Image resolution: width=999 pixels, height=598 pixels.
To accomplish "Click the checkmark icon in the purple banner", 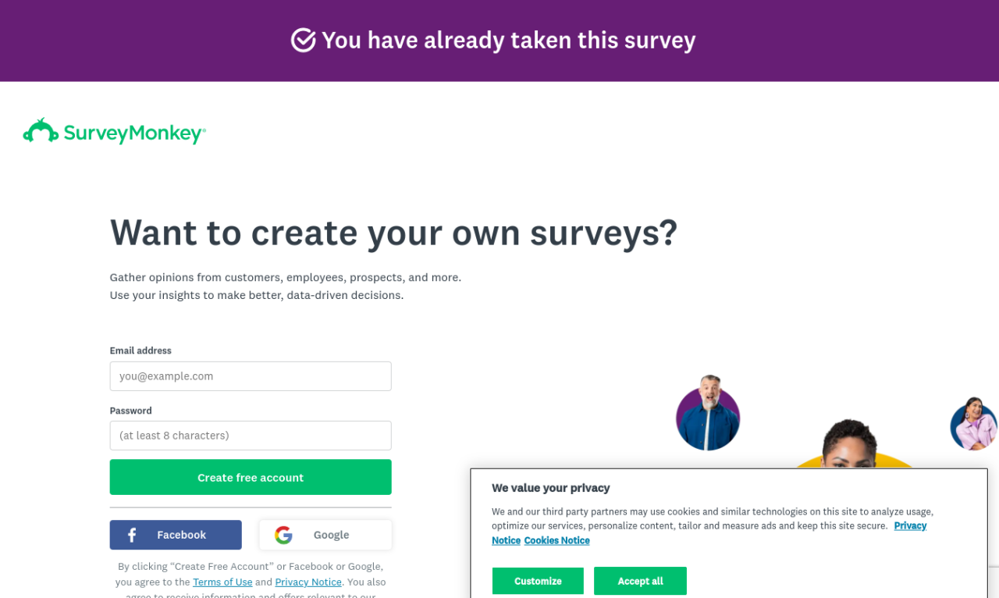I will click(x=303, y=40).
